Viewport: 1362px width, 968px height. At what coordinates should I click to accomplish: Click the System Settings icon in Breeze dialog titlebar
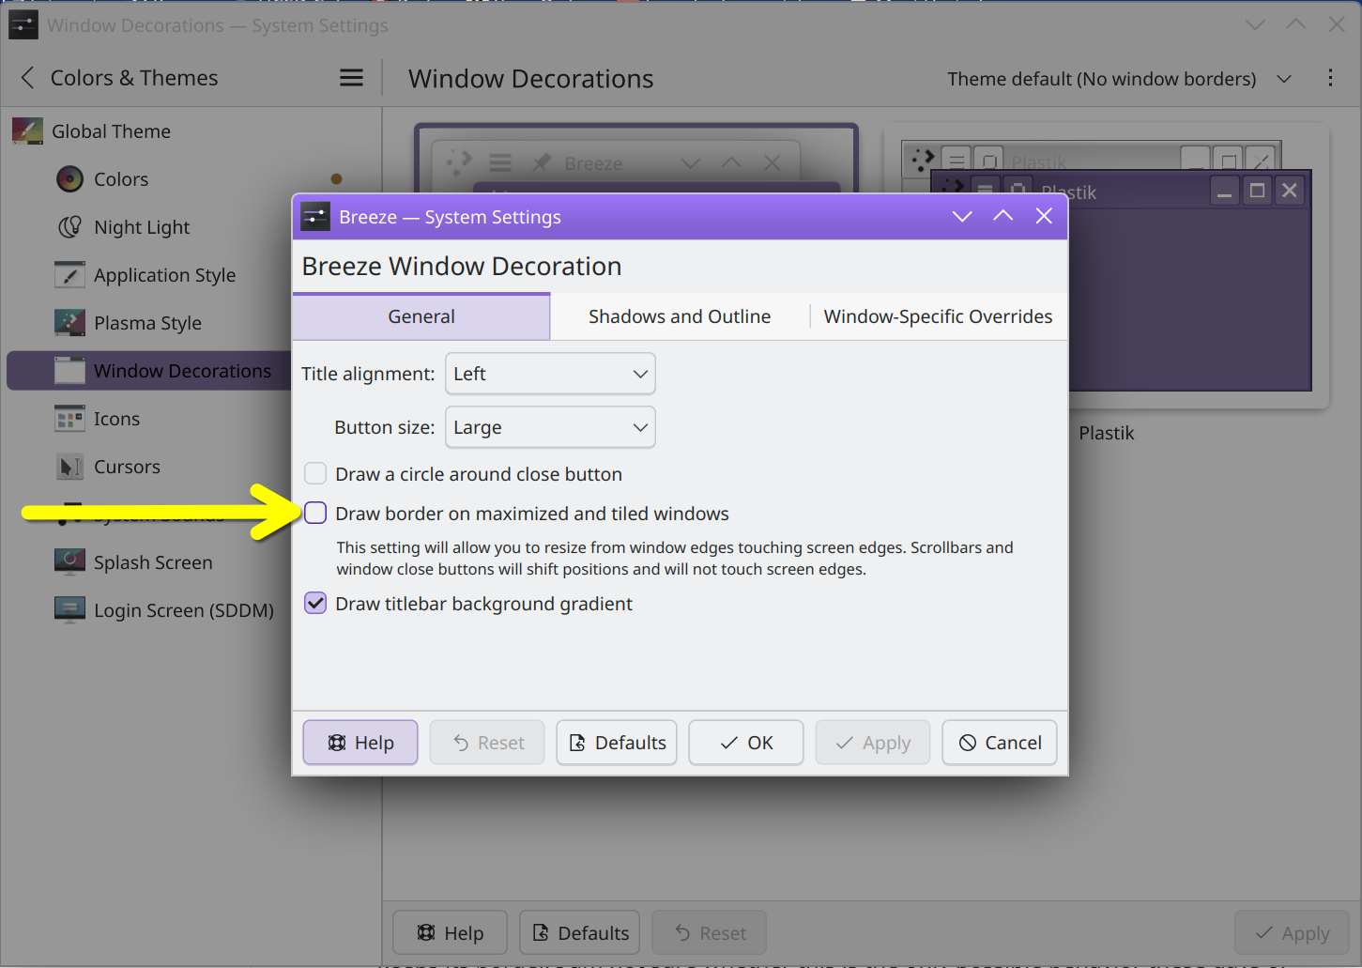coord(315,217)
